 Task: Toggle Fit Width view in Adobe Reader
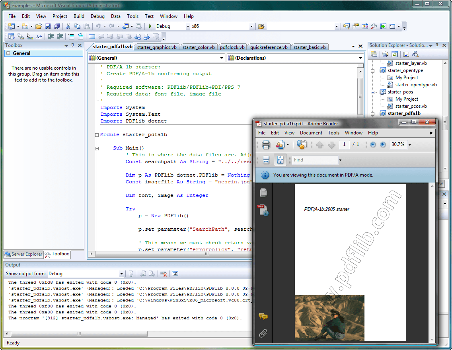pyautogui.click(x=266, y=159)
